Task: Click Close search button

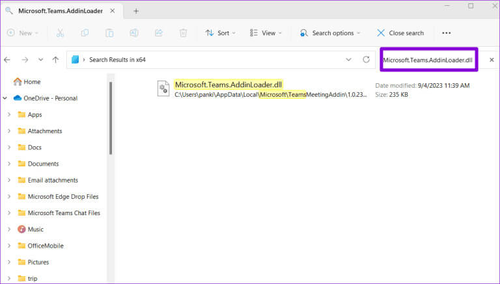Action: [x=400, y=32]
